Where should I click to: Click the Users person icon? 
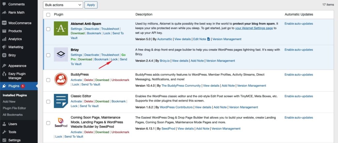pos(4,124)
